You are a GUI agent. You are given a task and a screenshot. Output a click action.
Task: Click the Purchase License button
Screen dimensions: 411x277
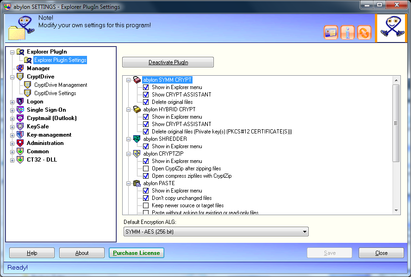coord(136,253)
